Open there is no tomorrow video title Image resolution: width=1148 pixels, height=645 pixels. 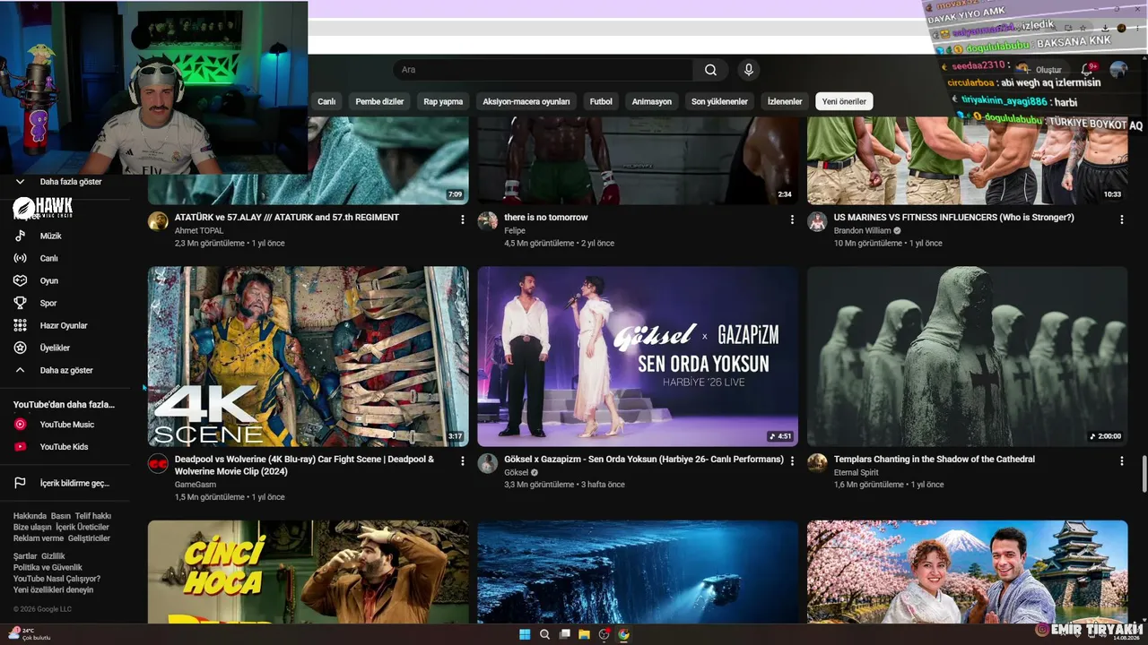click(546, 218)
